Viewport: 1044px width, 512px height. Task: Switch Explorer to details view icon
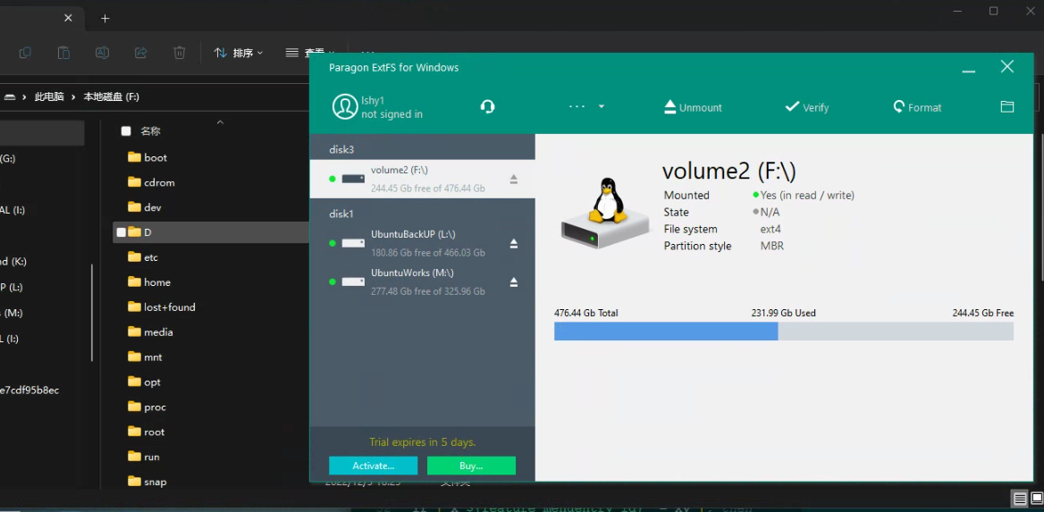pos(1019,499)
